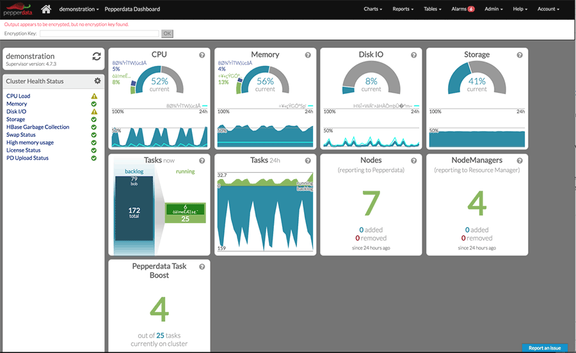Click the Tasks 24h area chart
The image size is (576, 353).
click(x=265, y=212)
